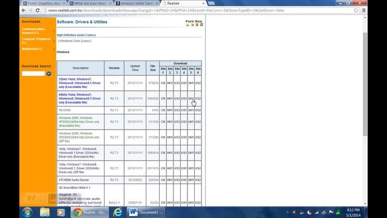Screen dimensions: 387x218
Task: Open Internet Explorer from the taskbar
Action: (118, 213)
